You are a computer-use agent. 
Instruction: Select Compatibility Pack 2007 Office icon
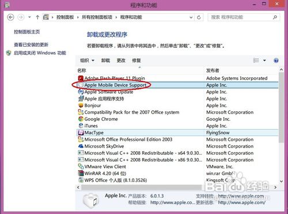click(81, 112)
